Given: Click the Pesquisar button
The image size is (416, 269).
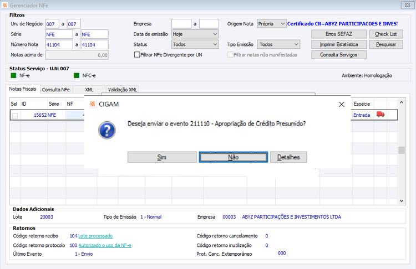Looking at the screenshot, I should point(386,44).
